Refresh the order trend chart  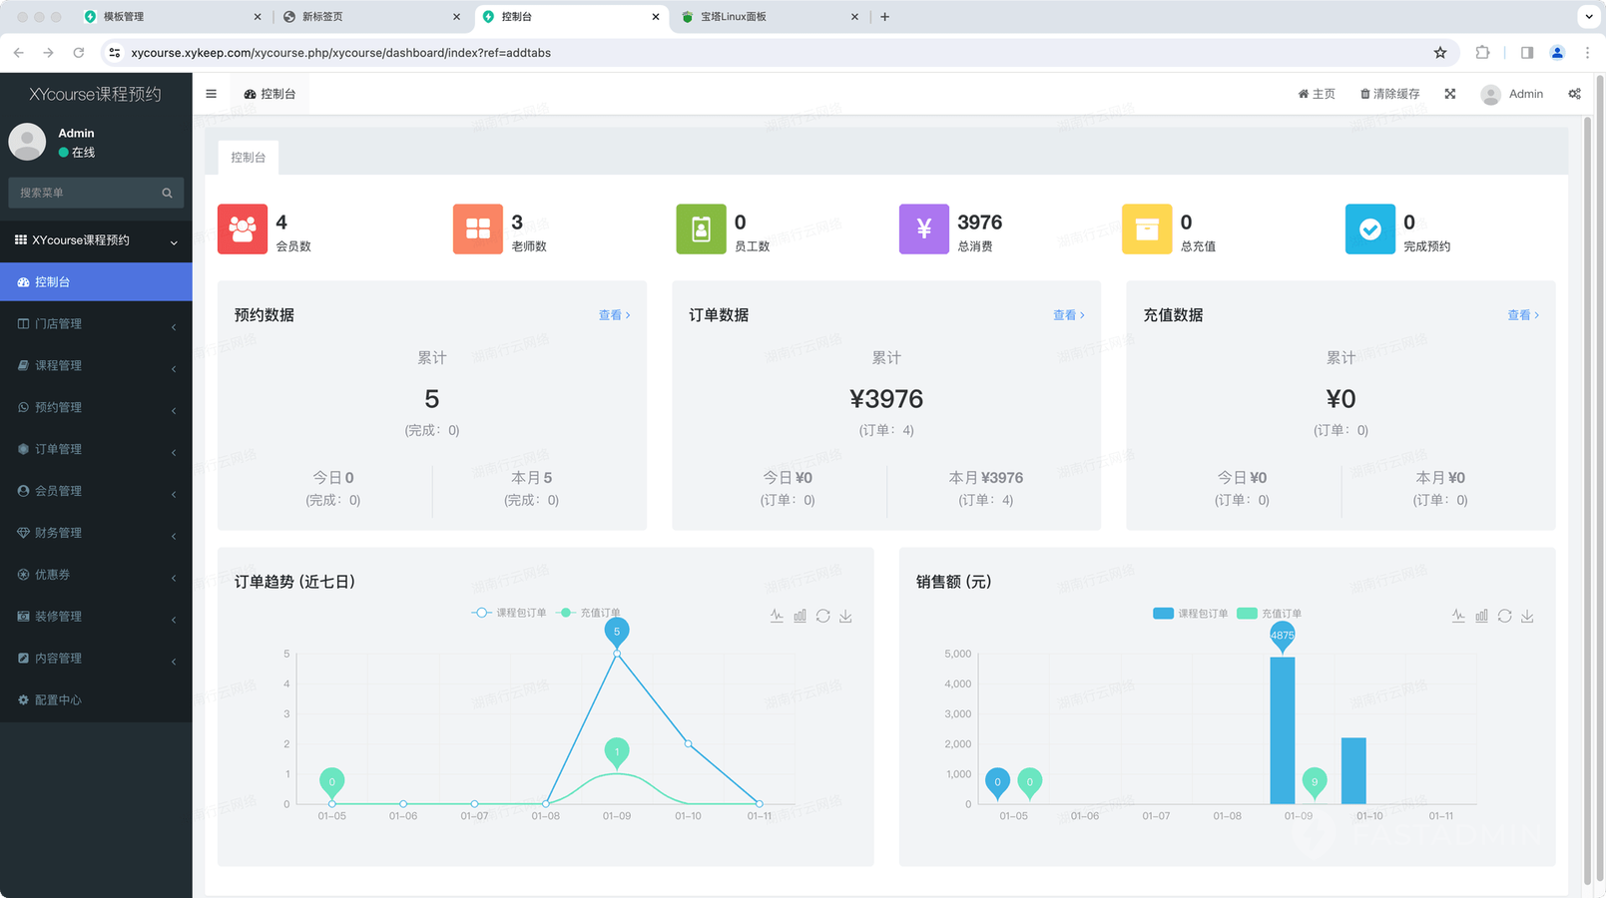(x=822, y=616)
